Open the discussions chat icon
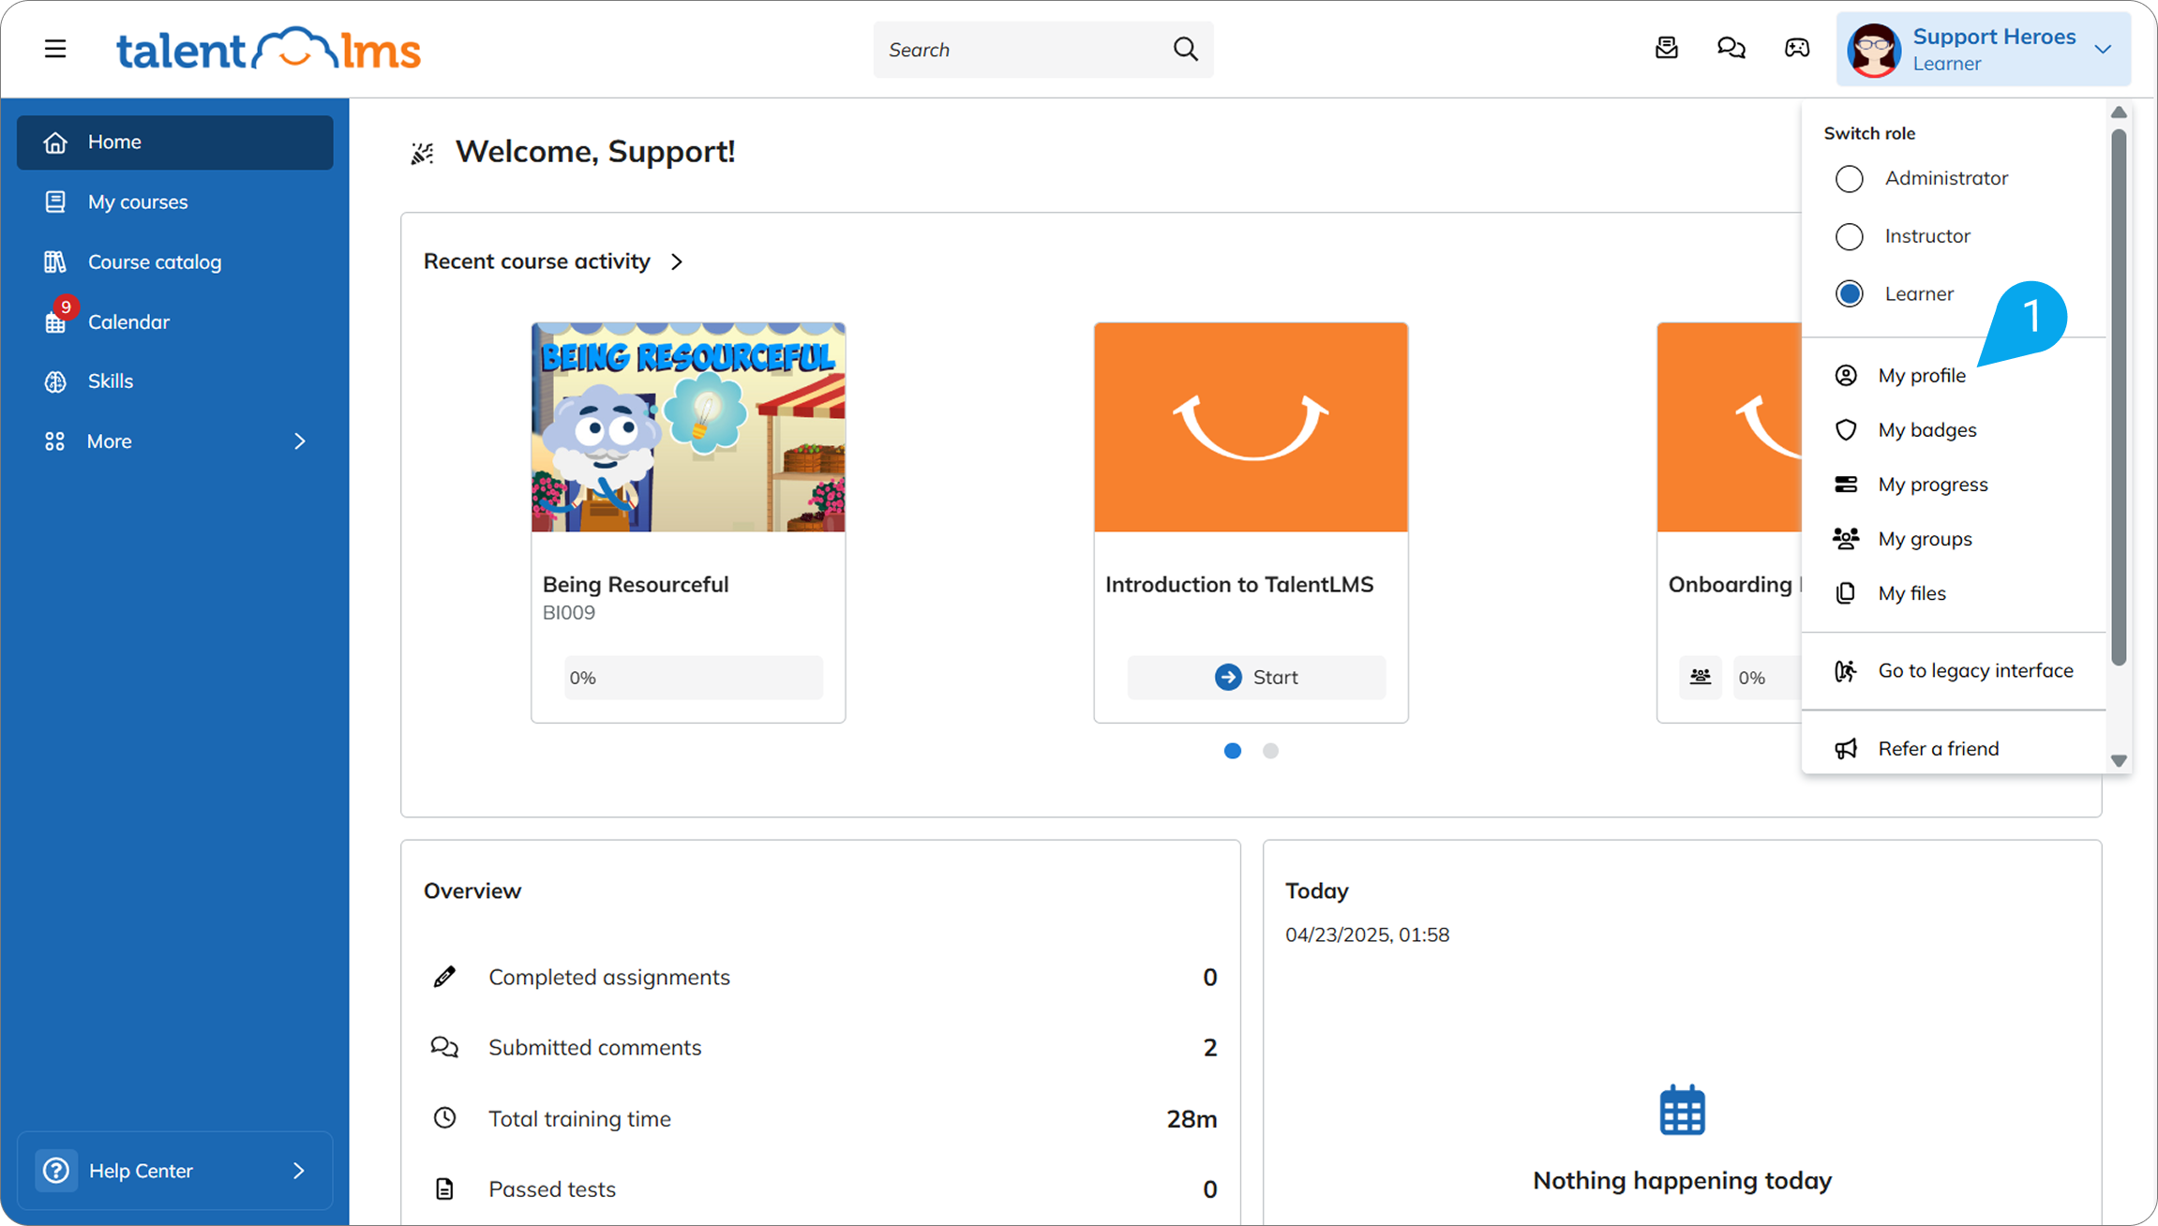The image size is (2158, 1226). pyautogui.click(x=1731, y=48)
